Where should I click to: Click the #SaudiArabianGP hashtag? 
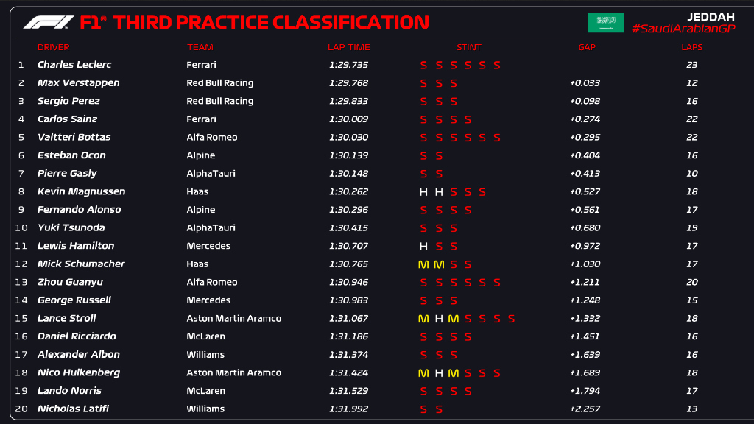click(x=683, y=29)
